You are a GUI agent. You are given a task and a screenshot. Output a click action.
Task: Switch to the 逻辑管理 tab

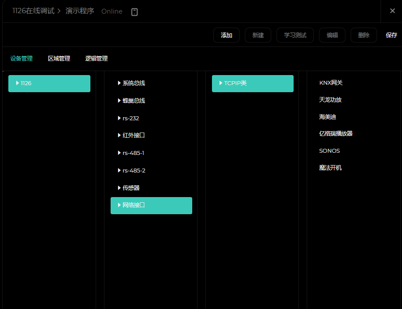tap(97, 58)
